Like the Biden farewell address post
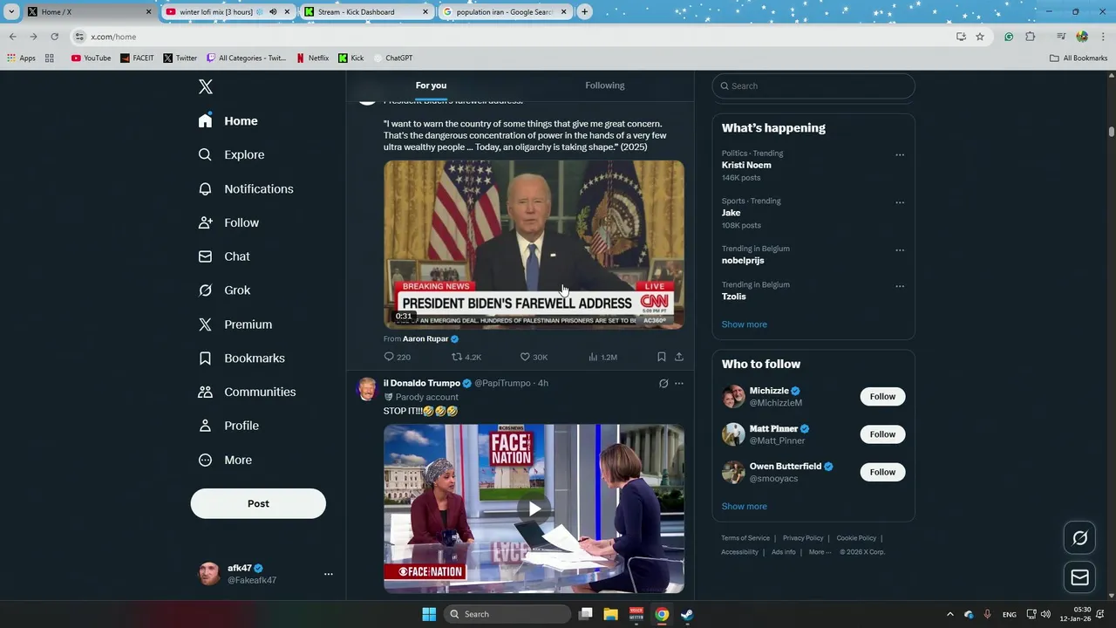 [x=525, y=357]
